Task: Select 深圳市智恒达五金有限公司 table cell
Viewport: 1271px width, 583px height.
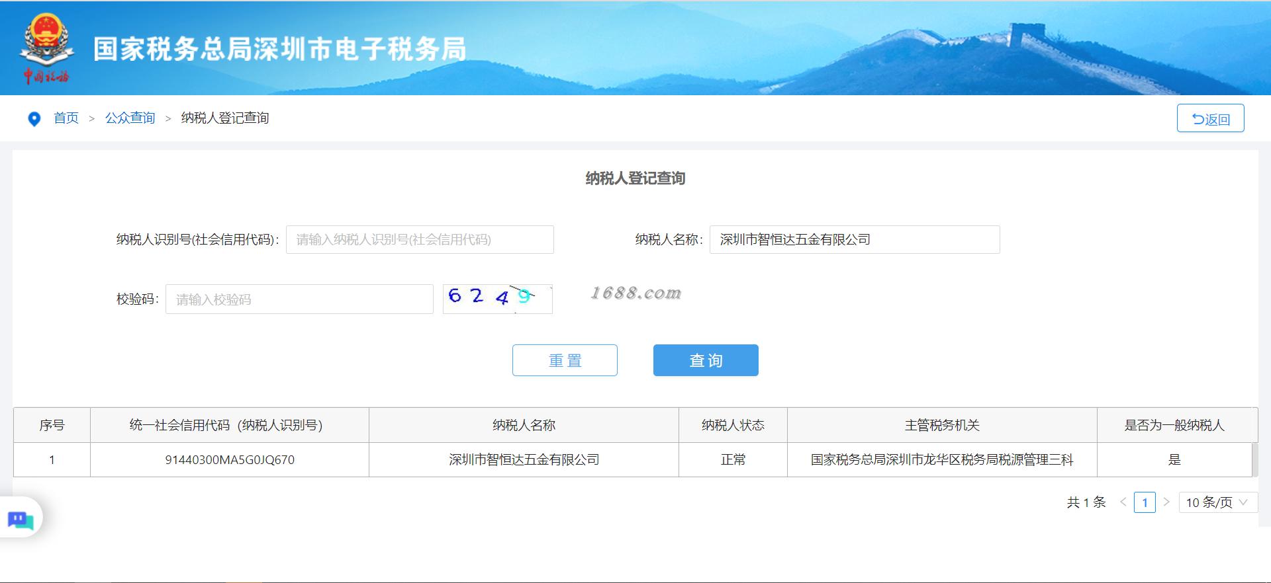Action: click(524, 460)
